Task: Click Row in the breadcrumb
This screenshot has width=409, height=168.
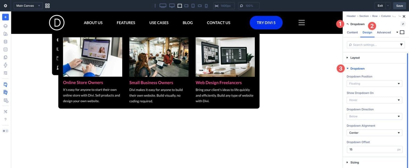Action: coord(375,16)
